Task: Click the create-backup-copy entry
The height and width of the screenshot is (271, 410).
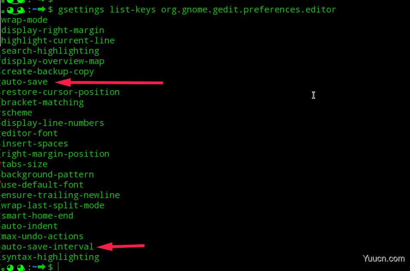Action: coord(47,72)
